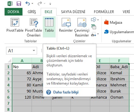This screenshot has width=134, height=112.
Task: Click the Excel application icon
Action: point(10,4)
